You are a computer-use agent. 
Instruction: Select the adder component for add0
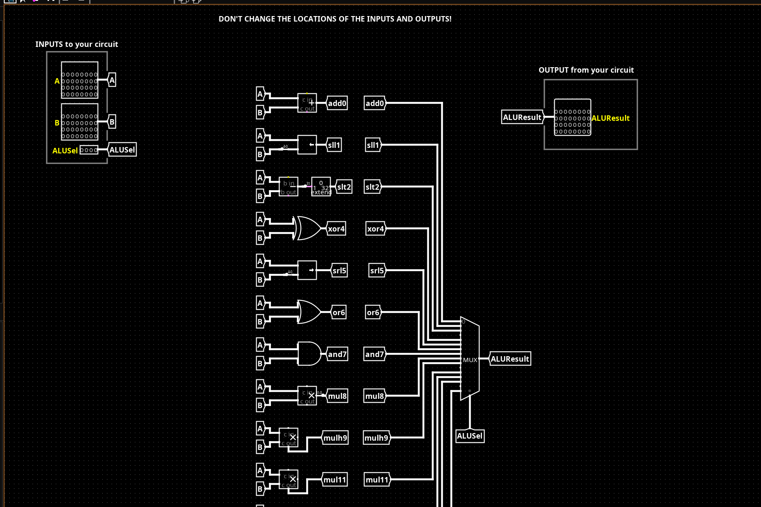coord(307,103)
